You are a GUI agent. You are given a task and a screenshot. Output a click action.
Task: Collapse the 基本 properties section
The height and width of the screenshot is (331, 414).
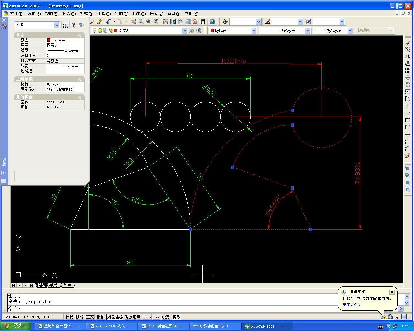(x=80, y=35)
